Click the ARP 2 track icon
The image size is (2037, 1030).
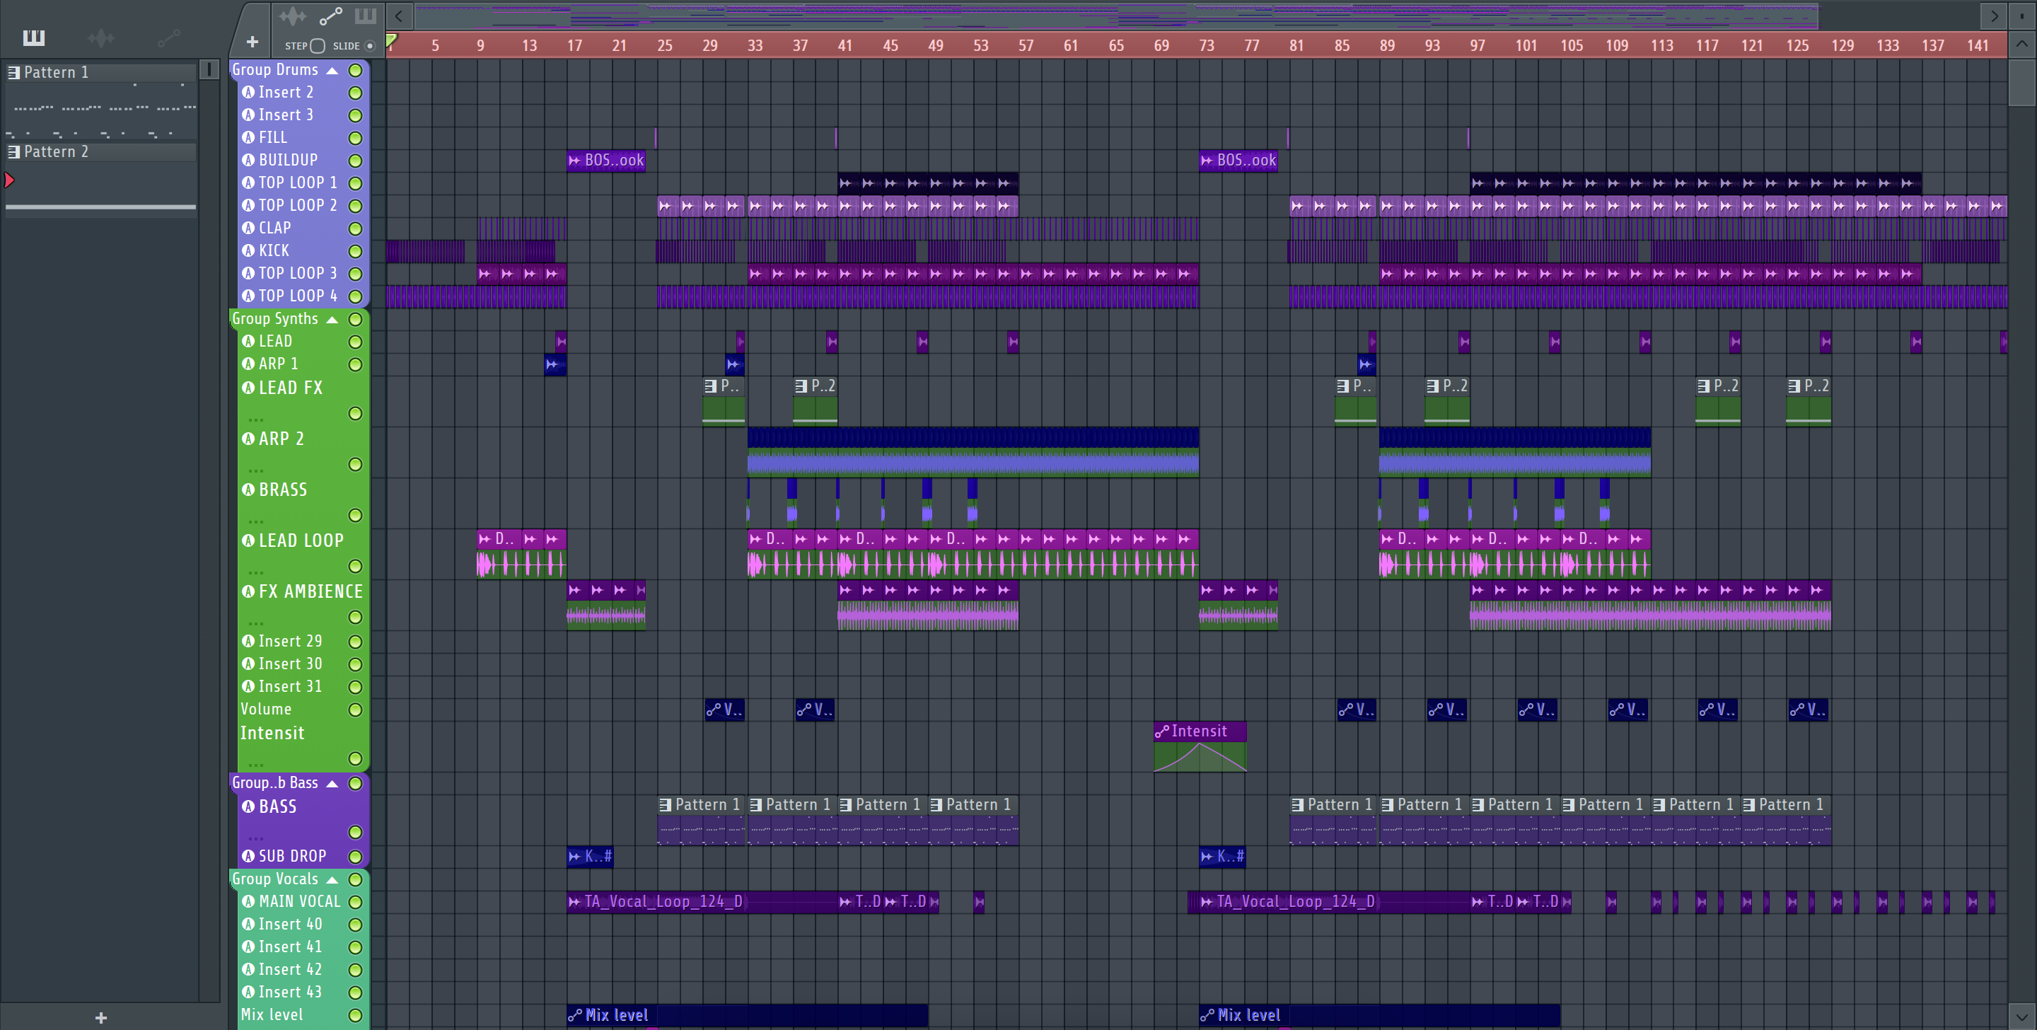248,439
